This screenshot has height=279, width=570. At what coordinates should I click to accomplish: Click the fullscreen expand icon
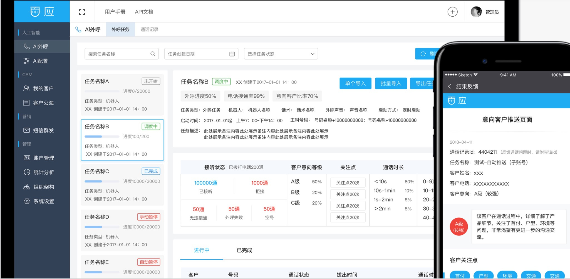(x=82, y=12)
